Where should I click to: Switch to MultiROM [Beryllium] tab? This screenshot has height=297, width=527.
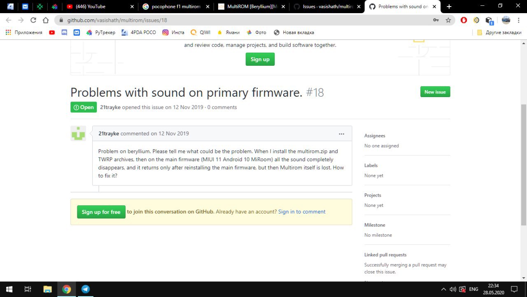pyautogui.click(x=252, y=7)
